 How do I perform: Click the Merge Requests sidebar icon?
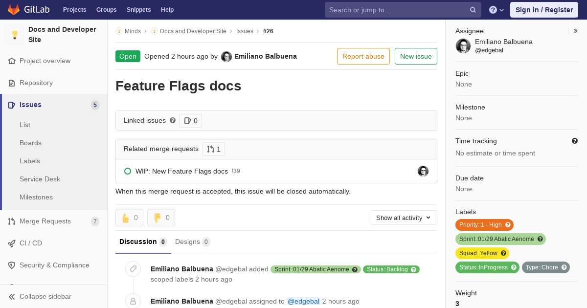click(12, 221)
